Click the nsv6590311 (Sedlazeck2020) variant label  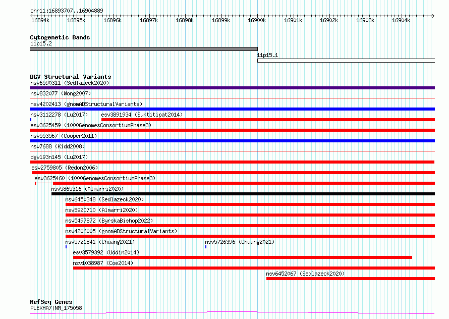tap(70, 83)
